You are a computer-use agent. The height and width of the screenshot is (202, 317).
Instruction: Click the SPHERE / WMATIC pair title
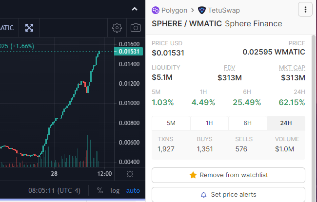point(187,24)
